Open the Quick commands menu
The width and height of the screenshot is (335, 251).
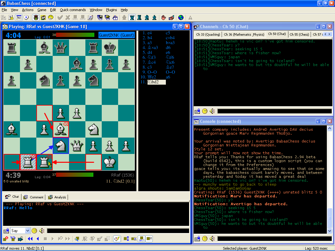[73, 10]
